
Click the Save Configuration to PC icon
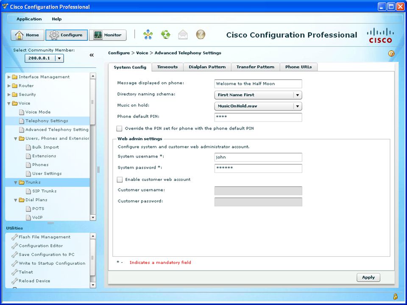pyautogui.click(x=14, y=255)
